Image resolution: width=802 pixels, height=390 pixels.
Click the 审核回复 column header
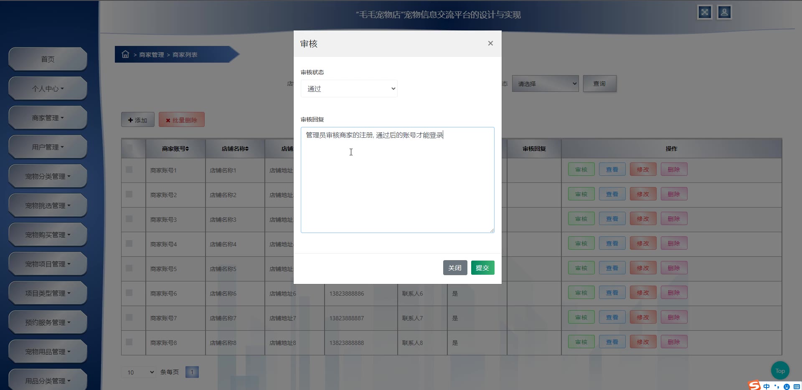534,149
